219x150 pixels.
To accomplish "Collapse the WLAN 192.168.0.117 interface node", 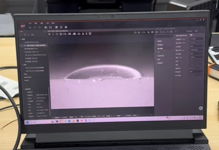I will point(23,52).
